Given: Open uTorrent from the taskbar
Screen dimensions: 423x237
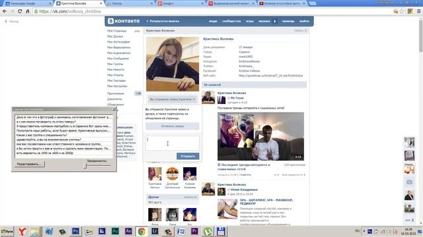Looking at the screenshot, I should 208,231.
